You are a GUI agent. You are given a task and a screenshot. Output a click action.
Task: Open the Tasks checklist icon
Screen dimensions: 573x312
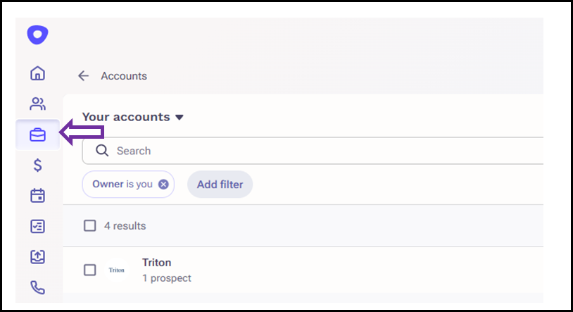coord(37,226)
